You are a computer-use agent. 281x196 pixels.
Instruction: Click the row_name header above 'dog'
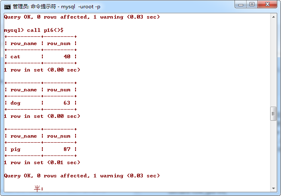[24, 90]
